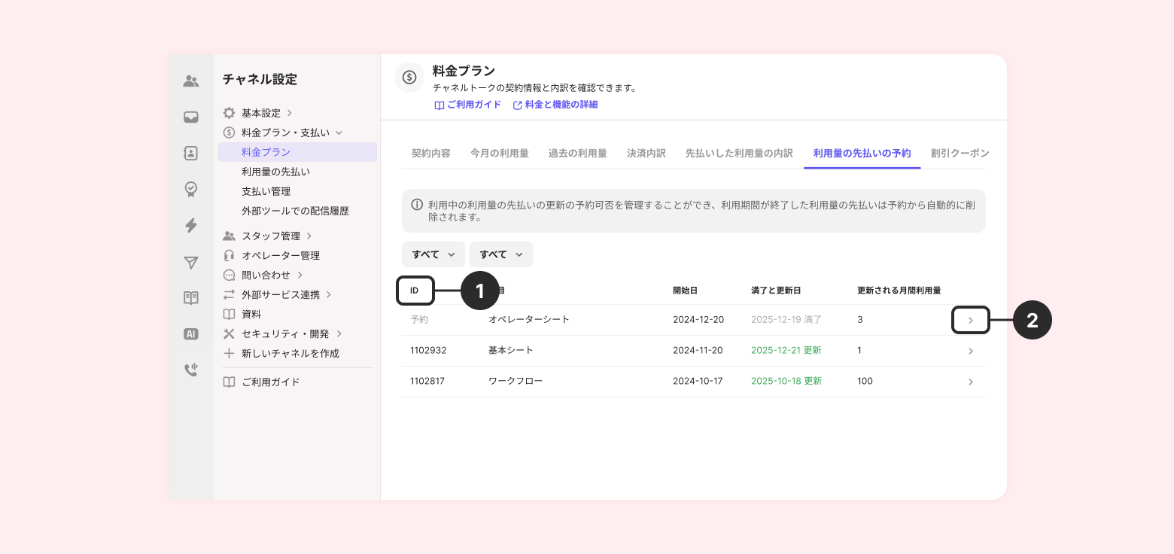The width and height of the screenshot is (1174, 554).
Task: Switch to the 契約内容 tab
Action: [x=430, y=154]
